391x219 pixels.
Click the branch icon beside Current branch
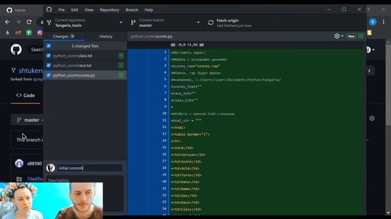click(x=133, y=23)
